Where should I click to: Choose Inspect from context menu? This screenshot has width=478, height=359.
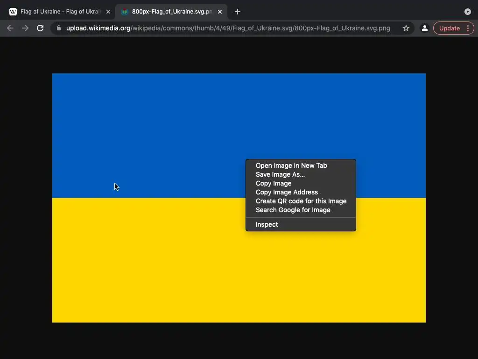tap(267, 224)
